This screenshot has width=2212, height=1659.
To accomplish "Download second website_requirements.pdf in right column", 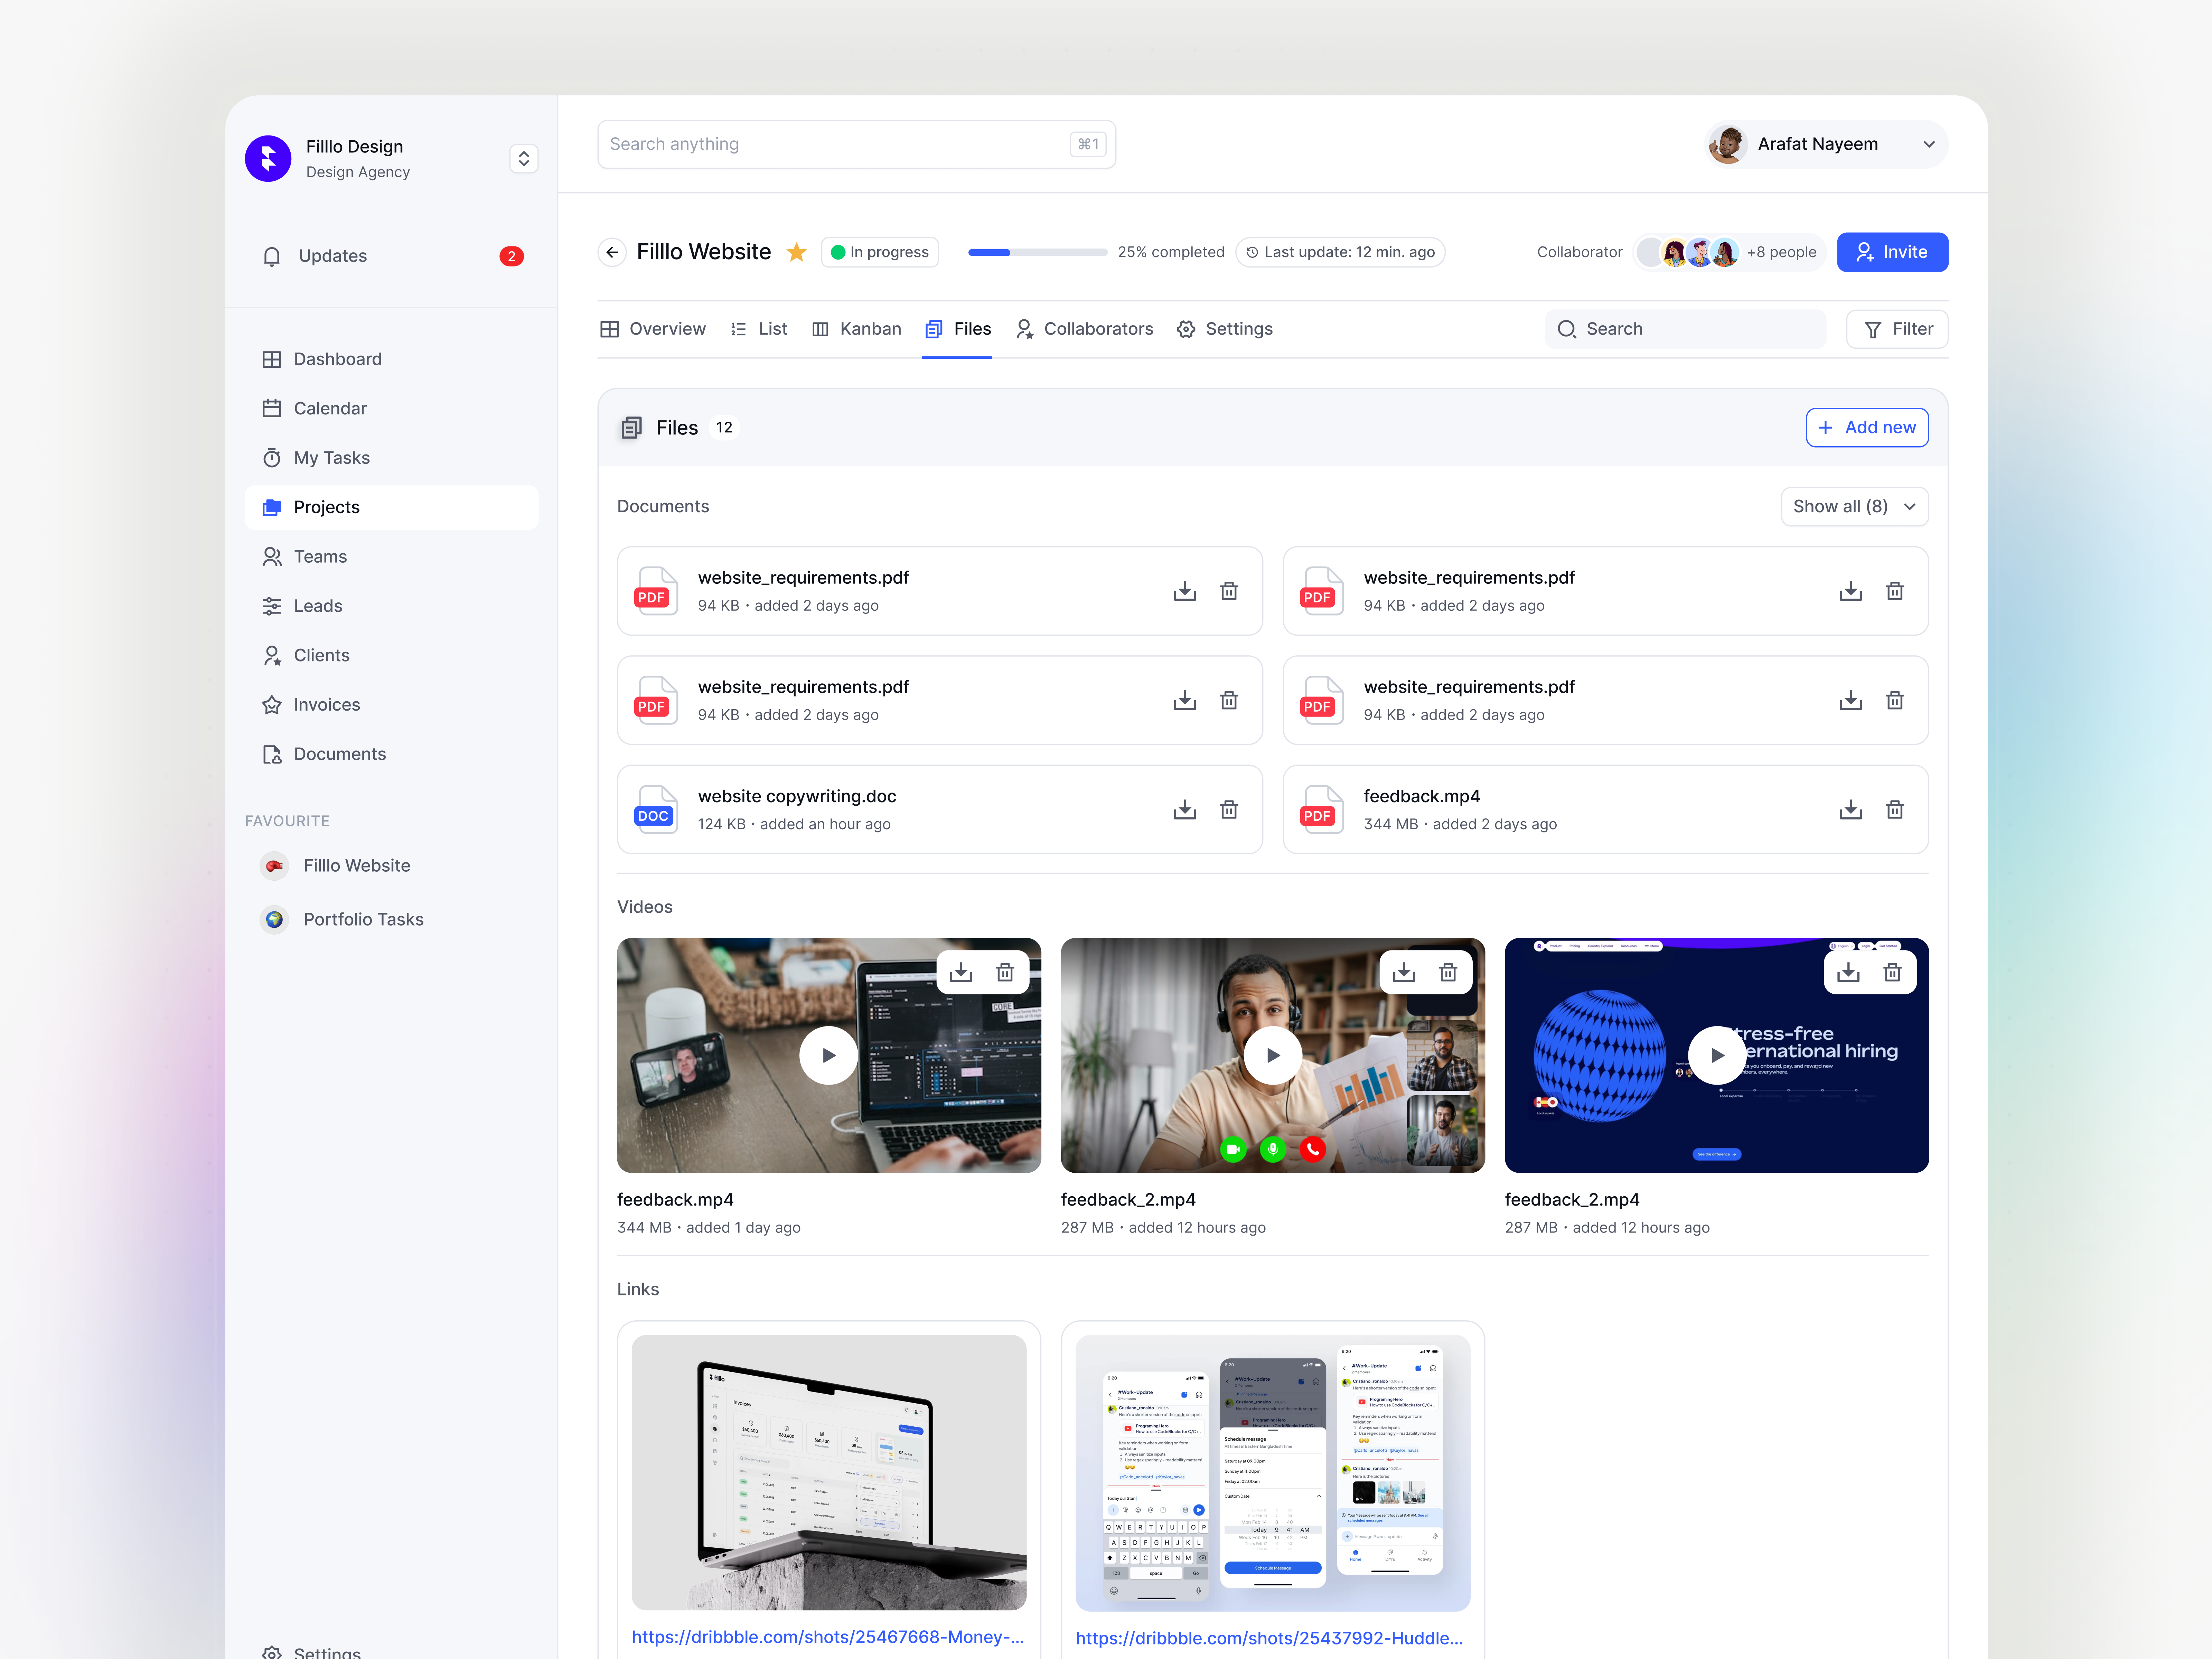I will (1851, 700).
